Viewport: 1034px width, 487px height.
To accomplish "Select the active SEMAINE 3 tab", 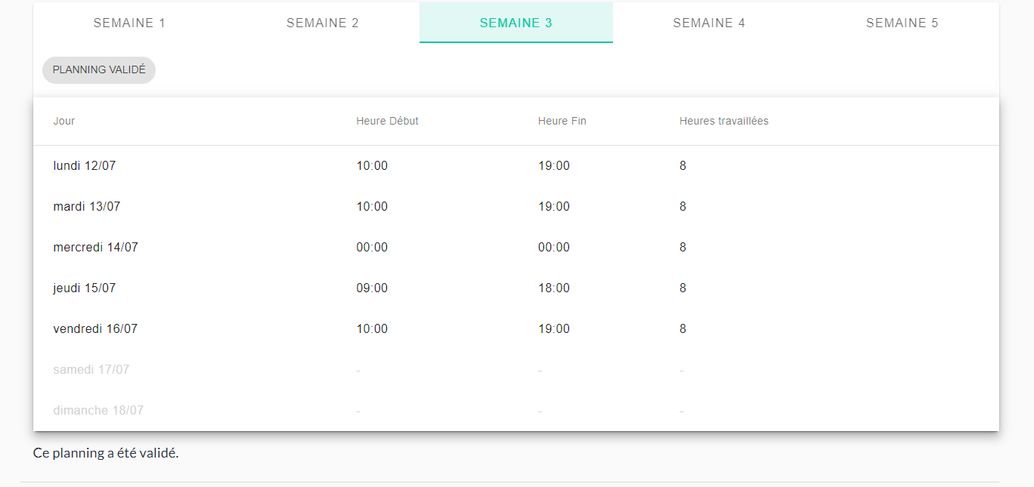I will (516, 23).
